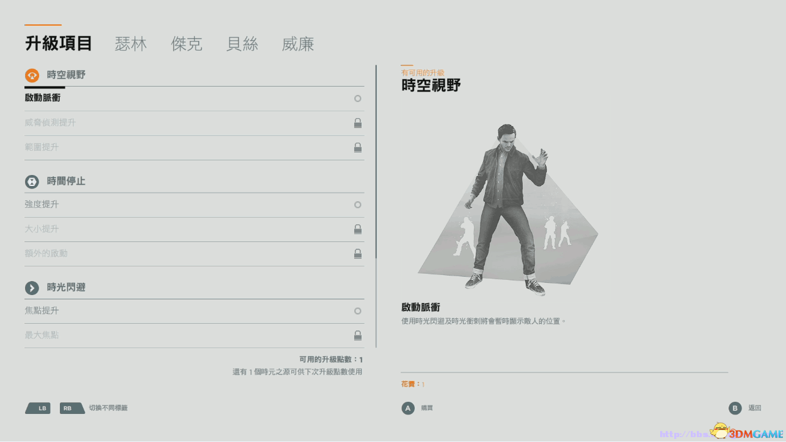Switch to the 貝絲 tab

tap(242, 44)
